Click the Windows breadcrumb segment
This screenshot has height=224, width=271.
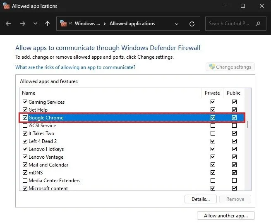[x=87, y=24]
